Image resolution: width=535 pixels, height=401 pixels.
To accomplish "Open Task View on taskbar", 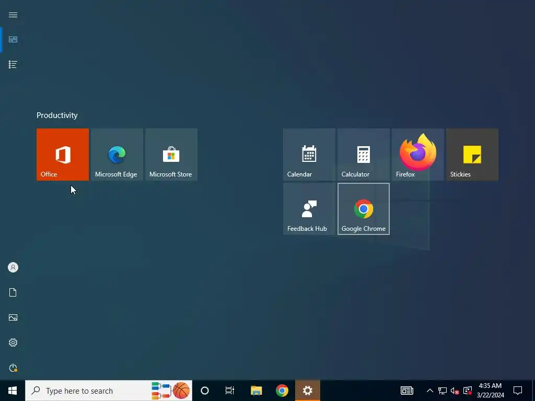I will click(x=230, y=391).
